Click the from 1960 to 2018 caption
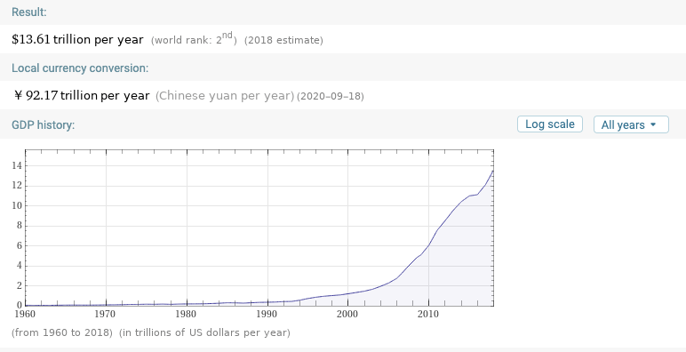Image resolution: width=686 pixels, height=352 pixels. [x=62, y=332]
